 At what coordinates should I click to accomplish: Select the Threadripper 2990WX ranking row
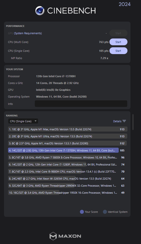click(x=68, y=186)
